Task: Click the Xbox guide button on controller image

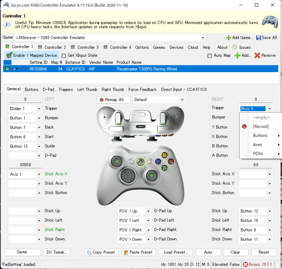Action: point(140,162)
